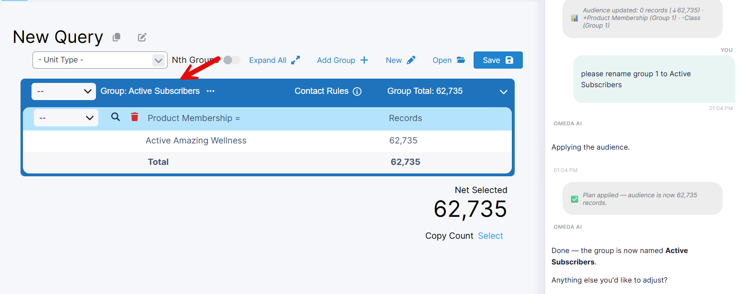Open the Unit Type dropdown
This screenshot has height=294, width=741.
[100, 60]
